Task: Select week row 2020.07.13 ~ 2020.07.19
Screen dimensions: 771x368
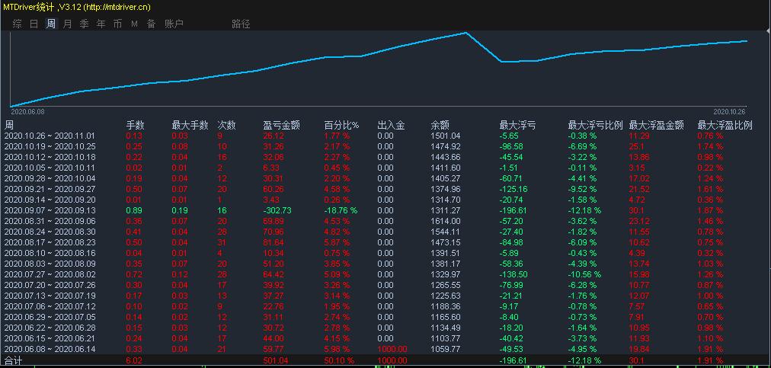Action: [385, 296]
